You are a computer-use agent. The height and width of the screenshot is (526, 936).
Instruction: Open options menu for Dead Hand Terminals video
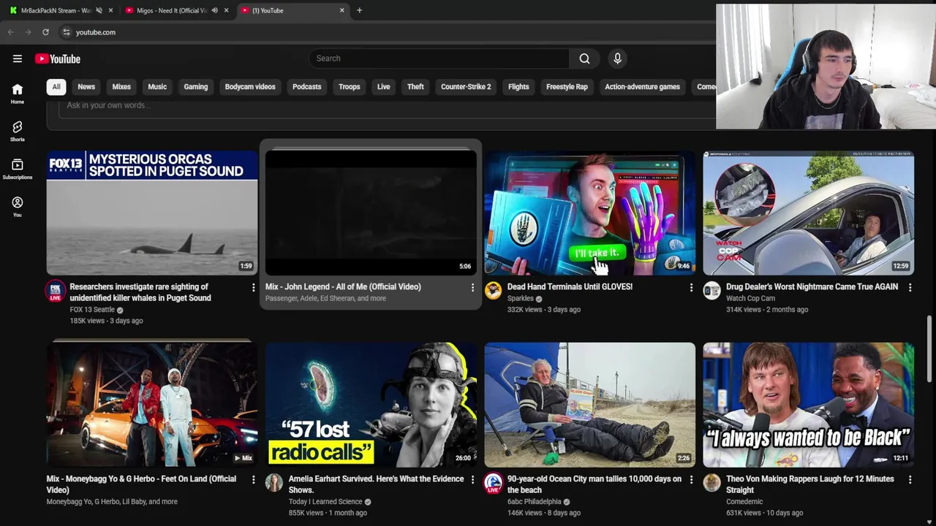691,288
